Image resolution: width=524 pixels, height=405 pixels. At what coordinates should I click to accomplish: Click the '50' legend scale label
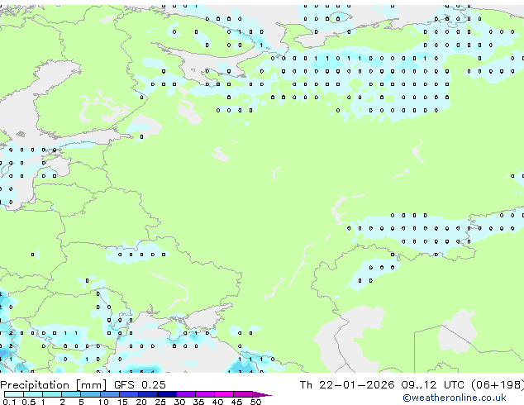[x=255, y=402]
